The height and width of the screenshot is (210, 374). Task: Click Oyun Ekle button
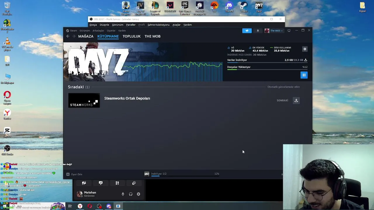tap(74, 174)
